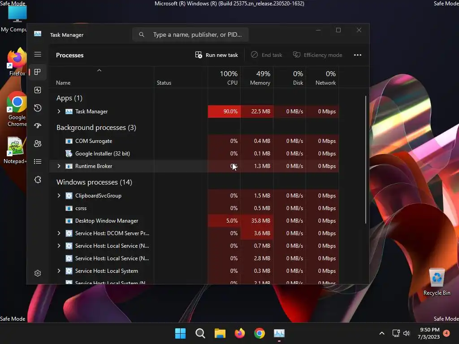Open the Performance page in sidebar
This screenshot has height=344, width=459.
pos(38,90)
